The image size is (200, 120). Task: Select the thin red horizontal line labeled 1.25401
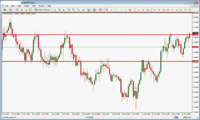pyautogui.click(x=97, y=47)
